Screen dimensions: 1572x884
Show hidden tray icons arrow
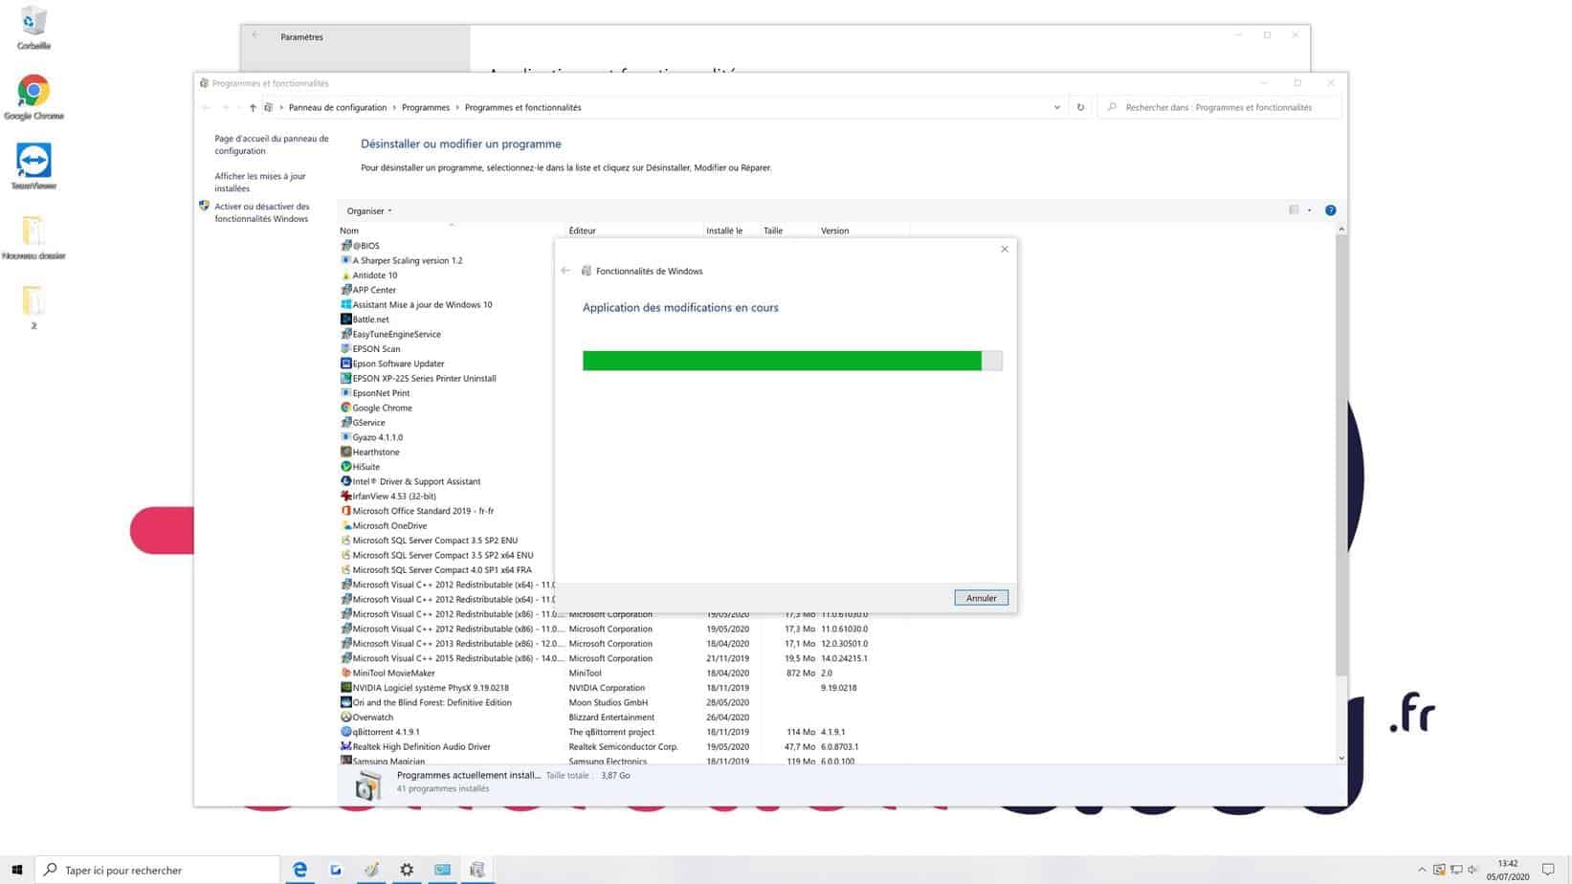coord(1421,870)
